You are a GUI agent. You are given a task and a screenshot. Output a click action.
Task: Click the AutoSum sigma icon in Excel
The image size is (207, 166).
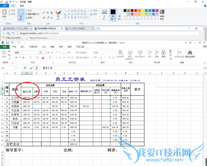click(x=171, y=51)
